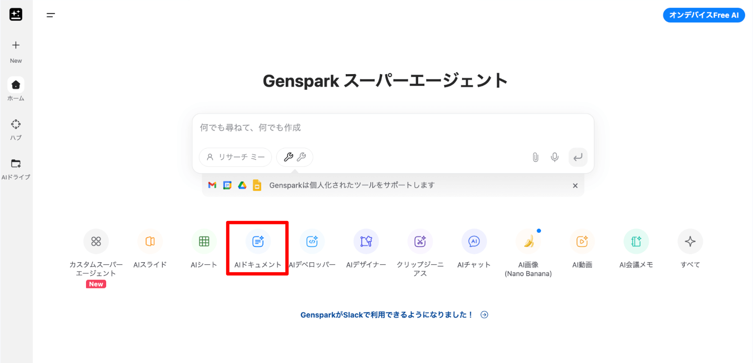
Task: Dismiss the personalized tools banner
Action: click(575, 186)
